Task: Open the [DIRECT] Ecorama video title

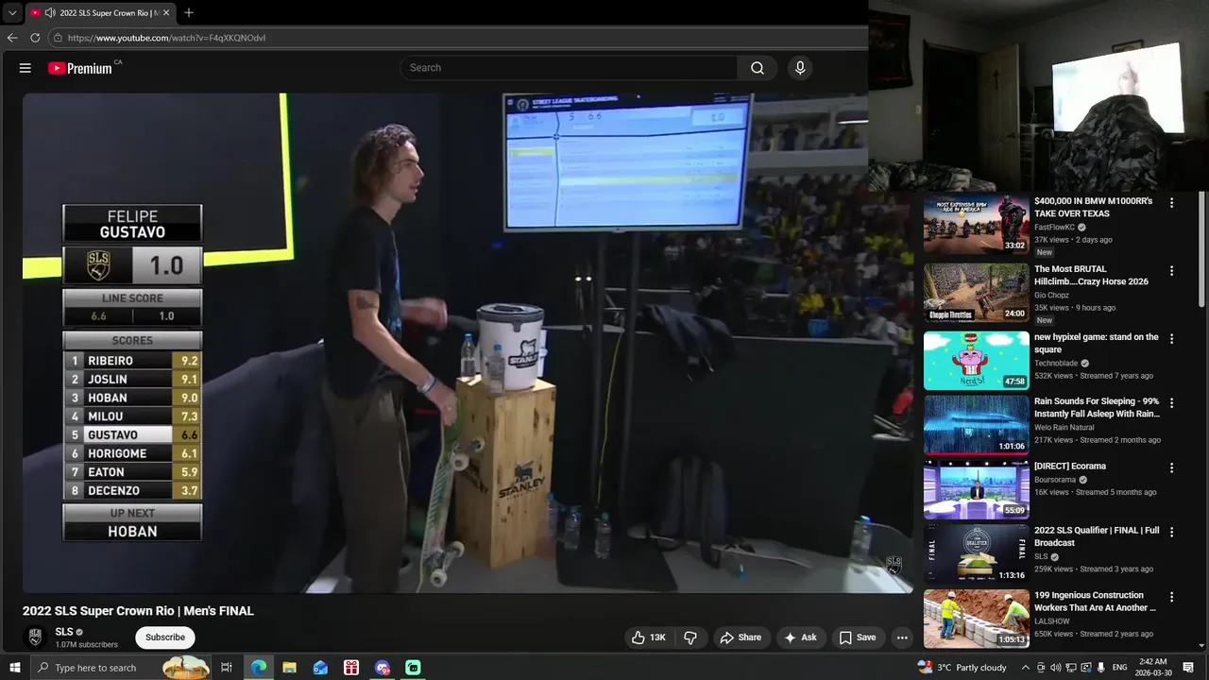Action: [x=1070, y=466]
